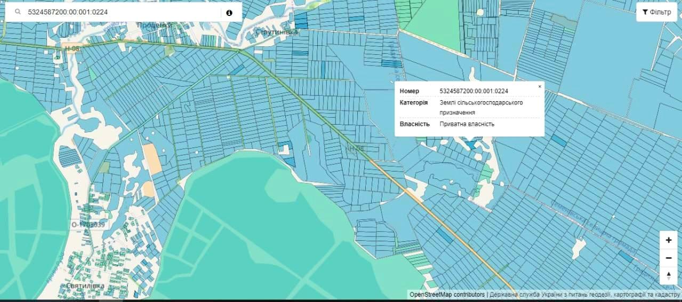The width and height of the screenshot is (682, 302).
Task: Open the OpenStreetMap contributors link
Action: pos(447,295)
